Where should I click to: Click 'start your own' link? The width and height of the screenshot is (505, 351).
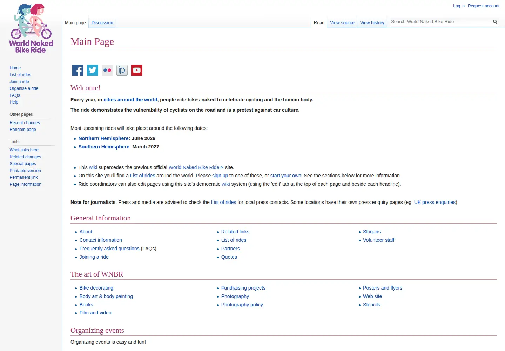pos(285,175)
